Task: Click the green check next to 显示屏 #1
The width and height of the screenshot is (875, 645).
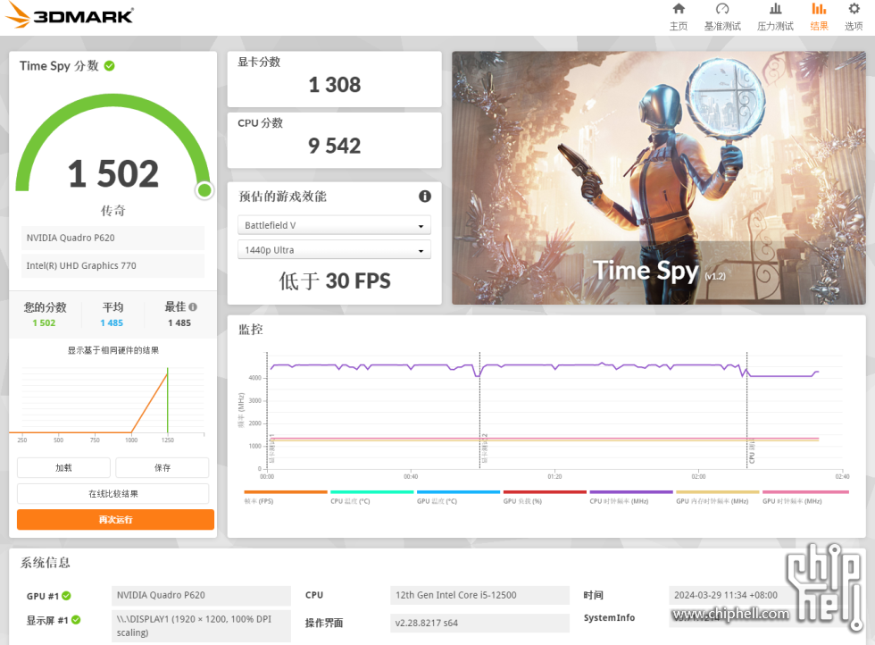Action: [x=76, y=620]
